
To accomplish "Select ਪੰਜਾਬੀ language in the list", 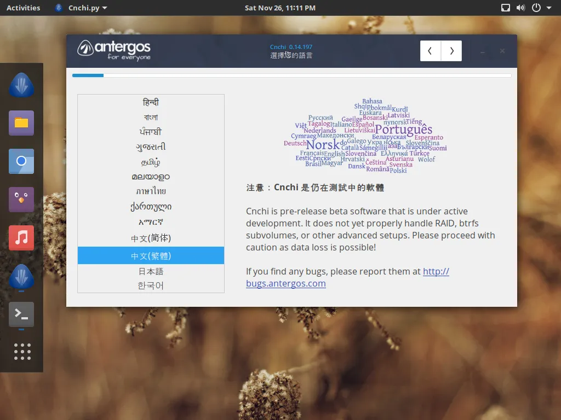I will click(x=151, y=132).
